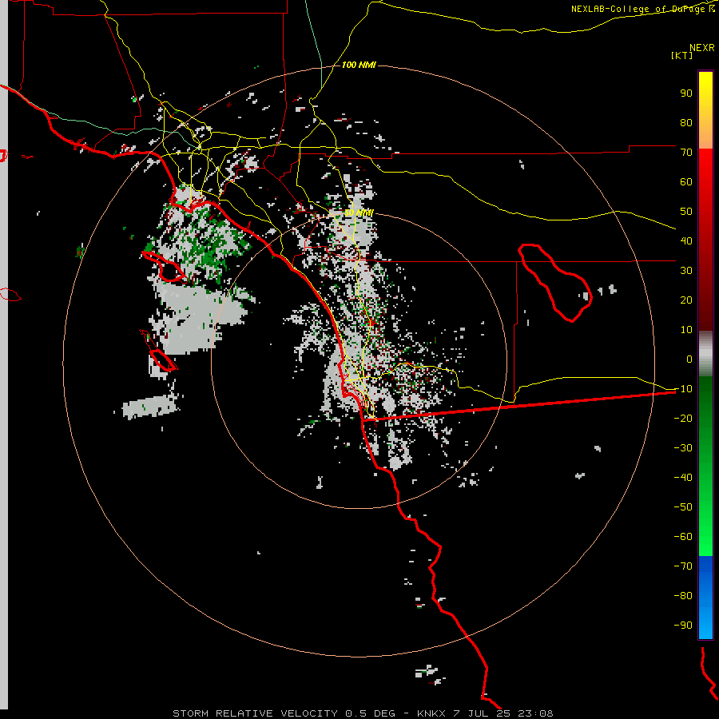Click the -20 value on velocity scale
The width and height of the screenshot is (719, 719).
click(x=683, y=418)
